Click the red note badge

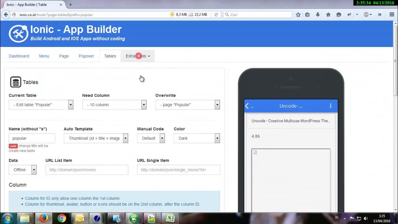(13, 146)
